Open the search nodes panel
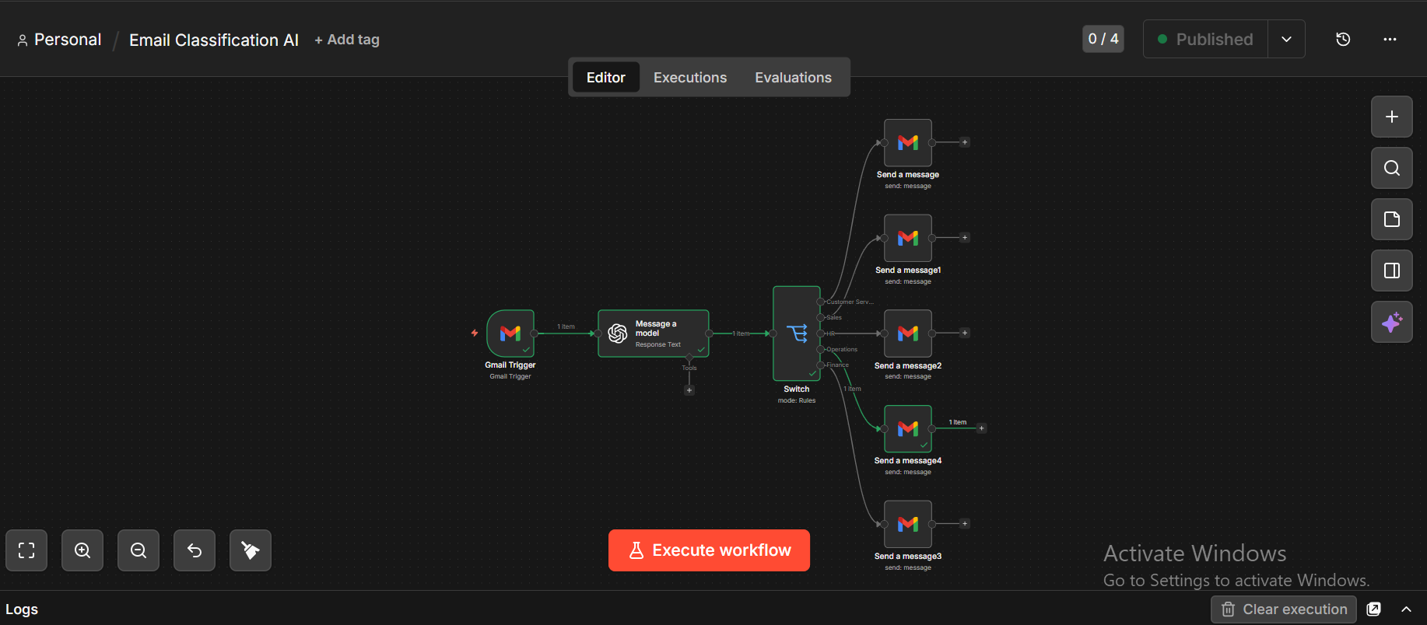Screen dimensions: 1427x625 click(1392, 168)
